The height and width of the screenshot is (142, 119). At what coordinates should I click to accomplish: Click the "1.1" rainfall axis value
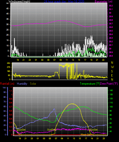pos(11,91)
